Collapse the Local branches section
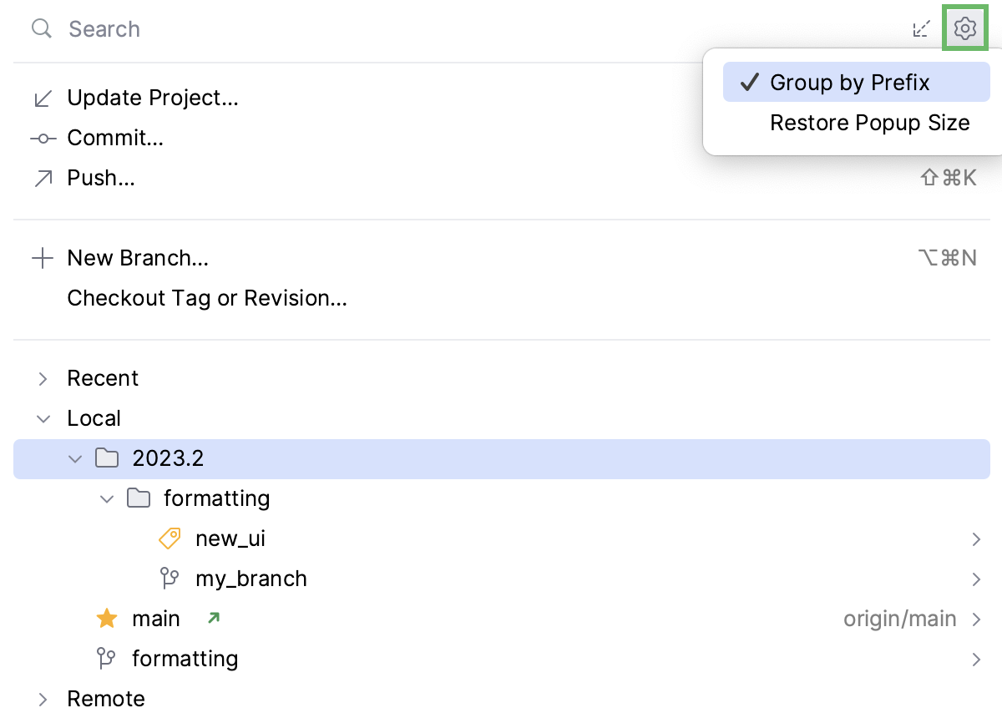 (x=43, y=417)
